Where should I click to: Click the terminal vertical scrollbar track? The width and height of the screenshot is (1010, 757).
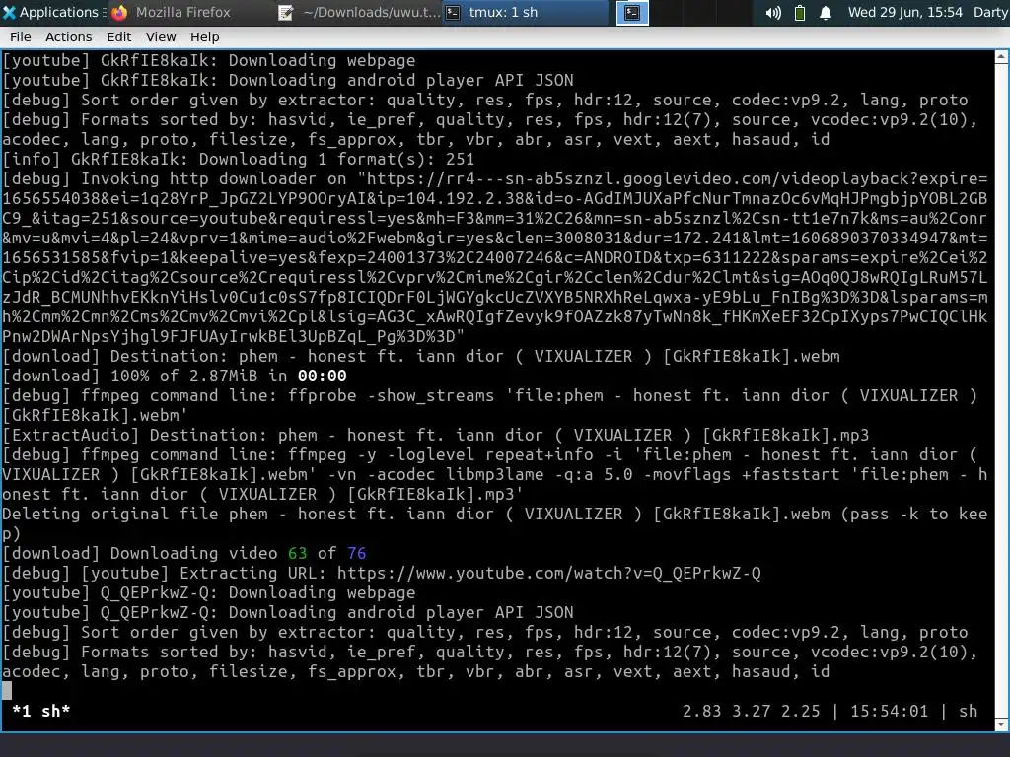[1002, 390]
